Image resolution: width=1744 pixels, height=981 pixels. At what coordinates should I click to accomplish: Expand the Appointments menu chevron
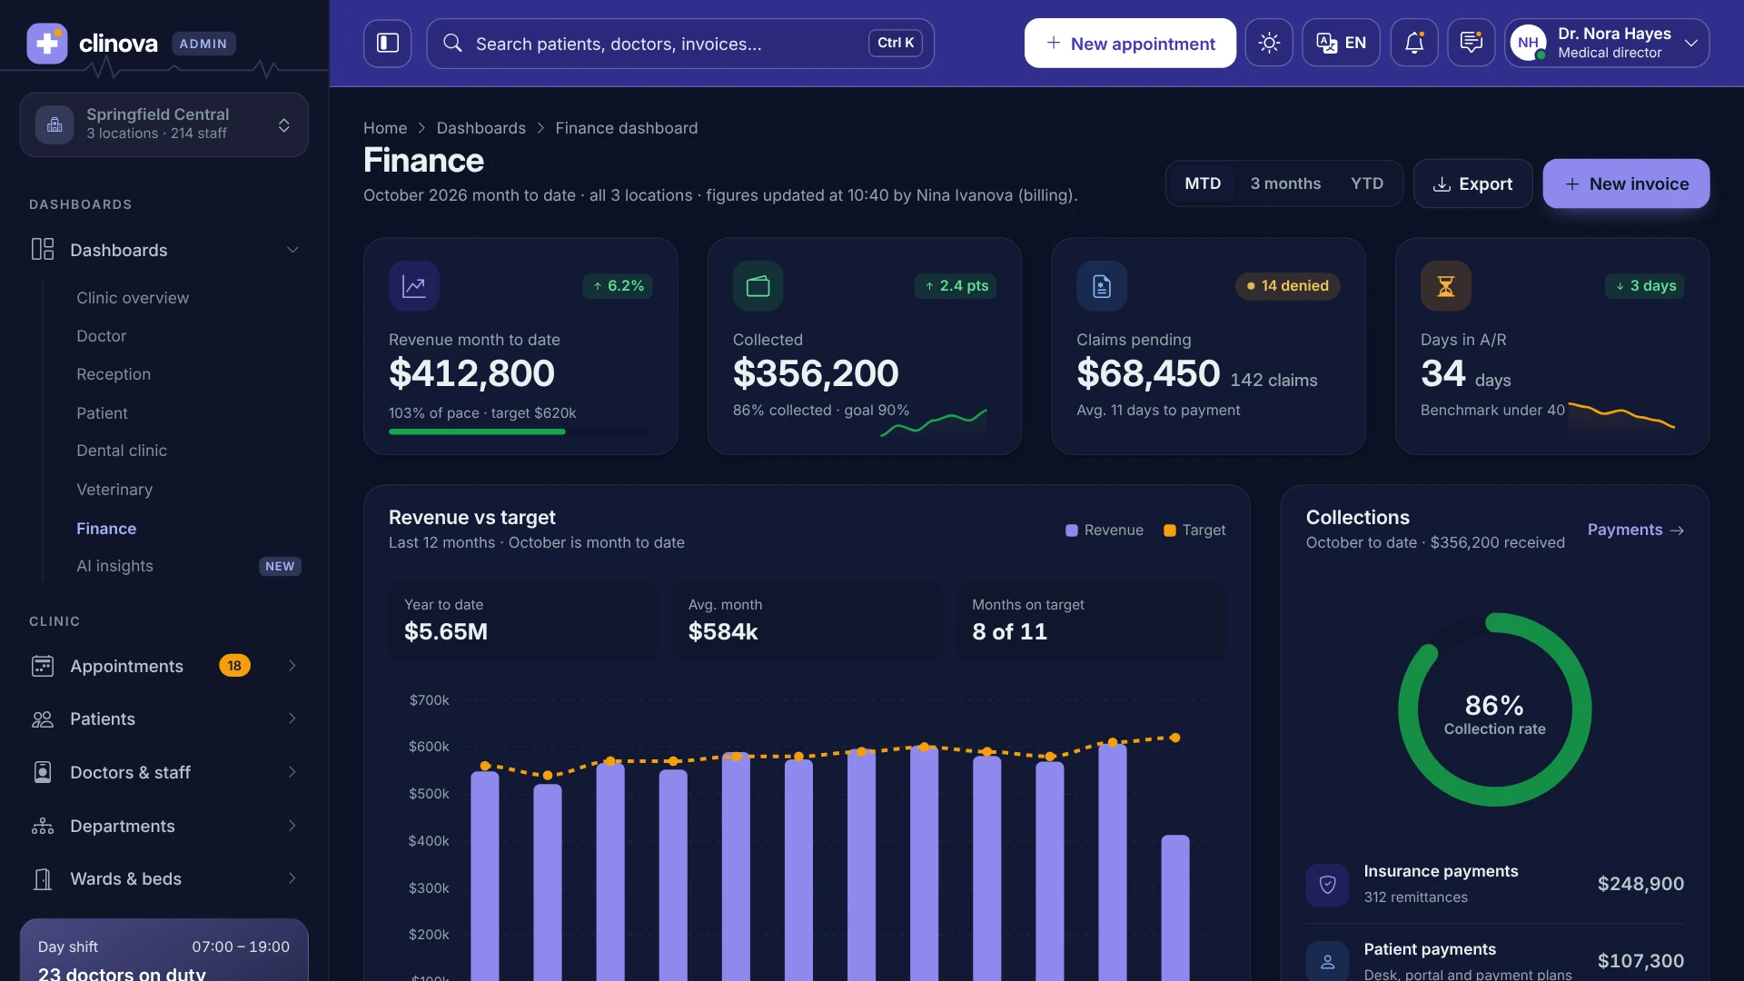tap(292, 666)
